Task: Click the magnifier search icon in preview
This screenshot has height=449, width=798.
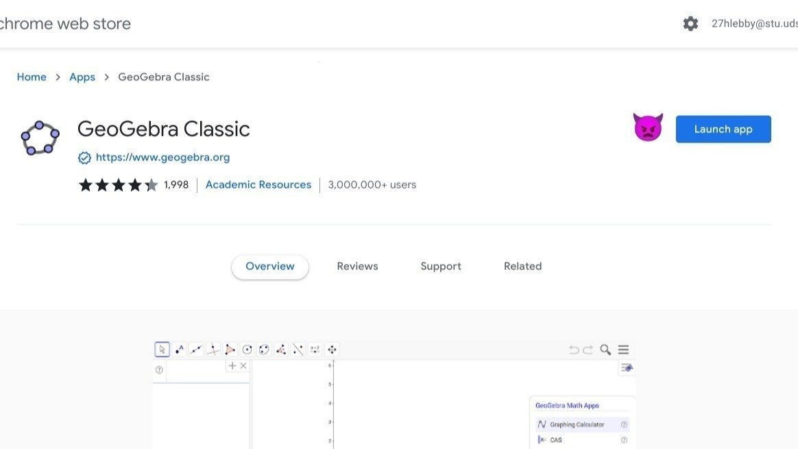Action: click(x=605, y=350)
